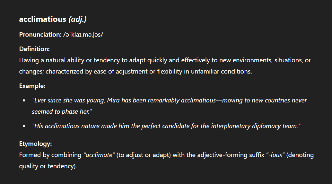
Task: Click the 'Etymology:' heading
Action: [35, 144]
